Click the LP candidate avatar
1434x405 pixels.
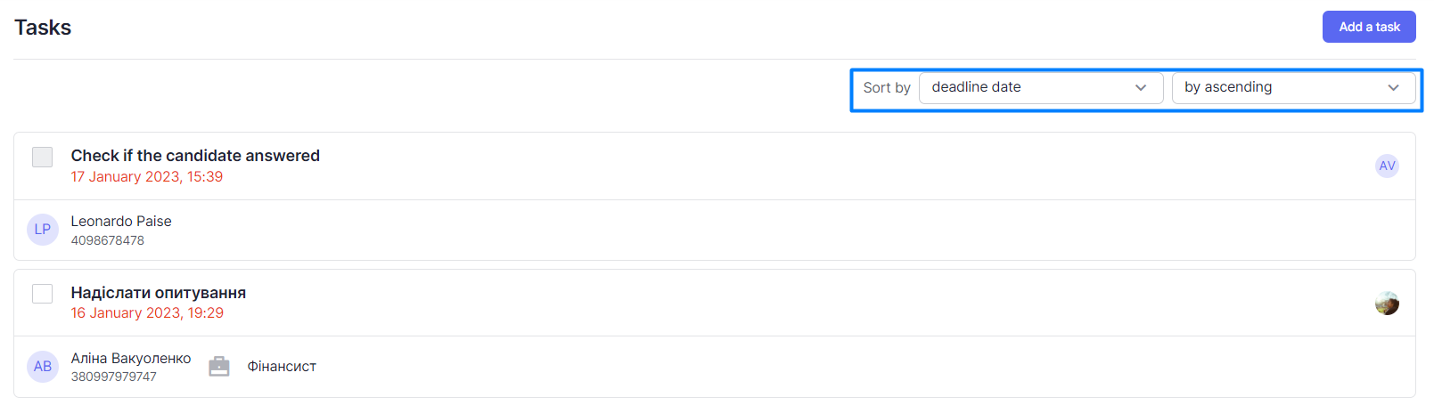pos(43,230)
